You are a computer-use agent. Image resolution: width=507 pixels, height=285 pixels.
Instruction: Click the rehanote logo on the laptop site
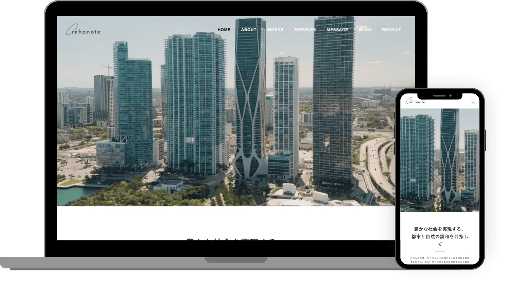(83, 30)
